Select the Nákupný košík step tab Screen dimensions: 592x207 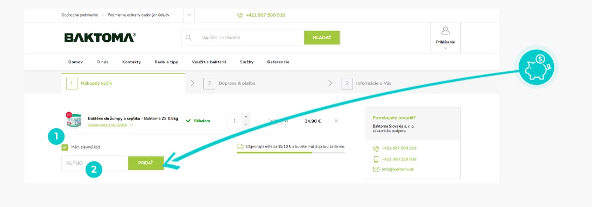(123, 83)
